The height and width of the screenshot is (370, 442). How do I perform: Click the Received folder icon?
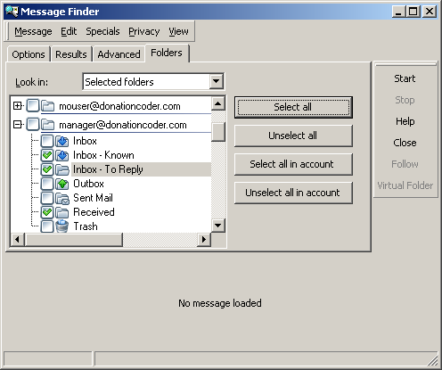click(62, 212)
